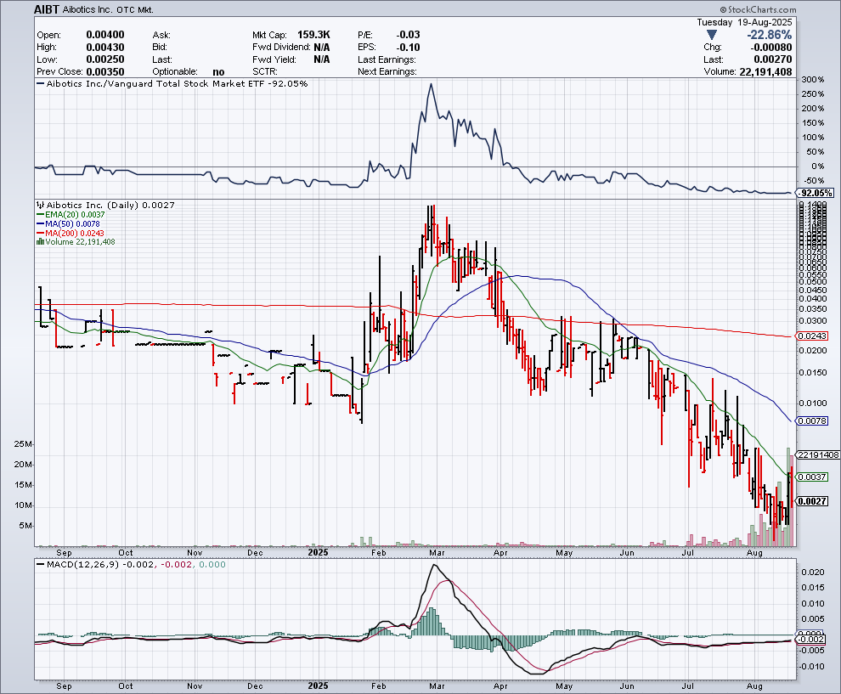Click the Prev Close value 0.00350

105,72
